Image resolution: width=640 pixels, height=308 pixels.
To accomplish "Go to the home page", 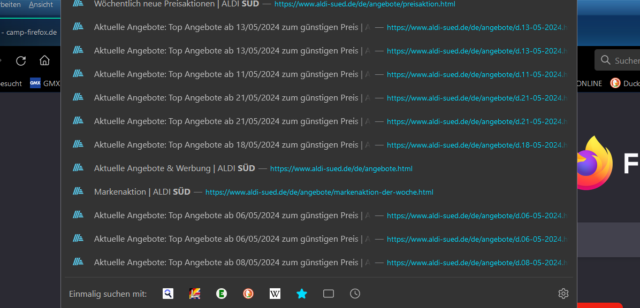I will (x=44, y=61).
